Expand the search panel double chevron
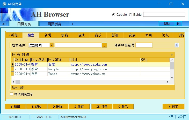The height and width of the screenshot is (120, 189). [x=177, y=45]
